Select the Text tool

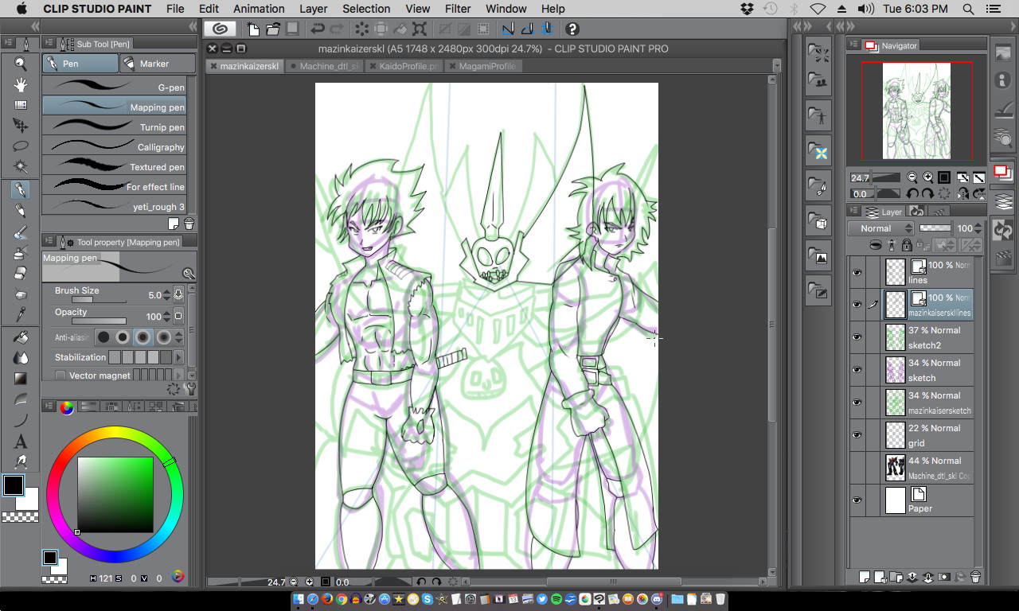(21, 441)
